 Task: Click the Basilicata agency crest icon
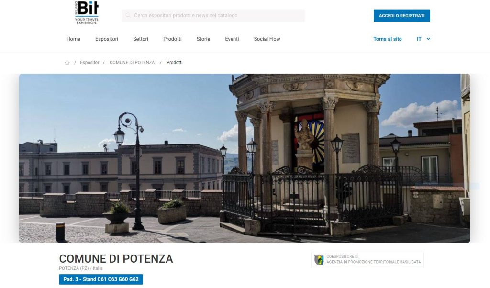319,259
